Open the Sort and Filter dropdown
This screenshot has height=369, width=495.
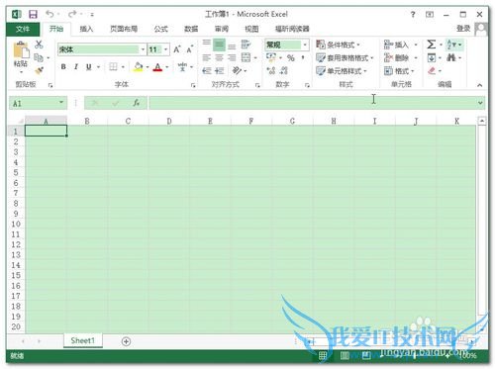(454, 45)
